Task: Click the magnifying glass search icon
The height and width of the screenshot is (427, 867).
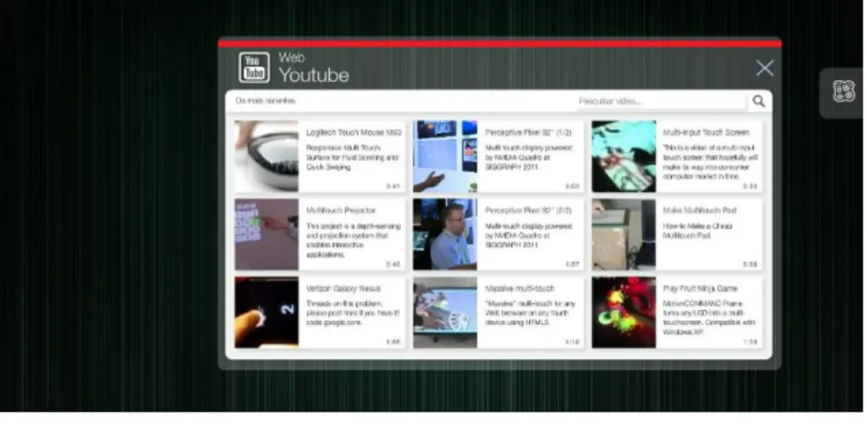Action: (759, 101)
